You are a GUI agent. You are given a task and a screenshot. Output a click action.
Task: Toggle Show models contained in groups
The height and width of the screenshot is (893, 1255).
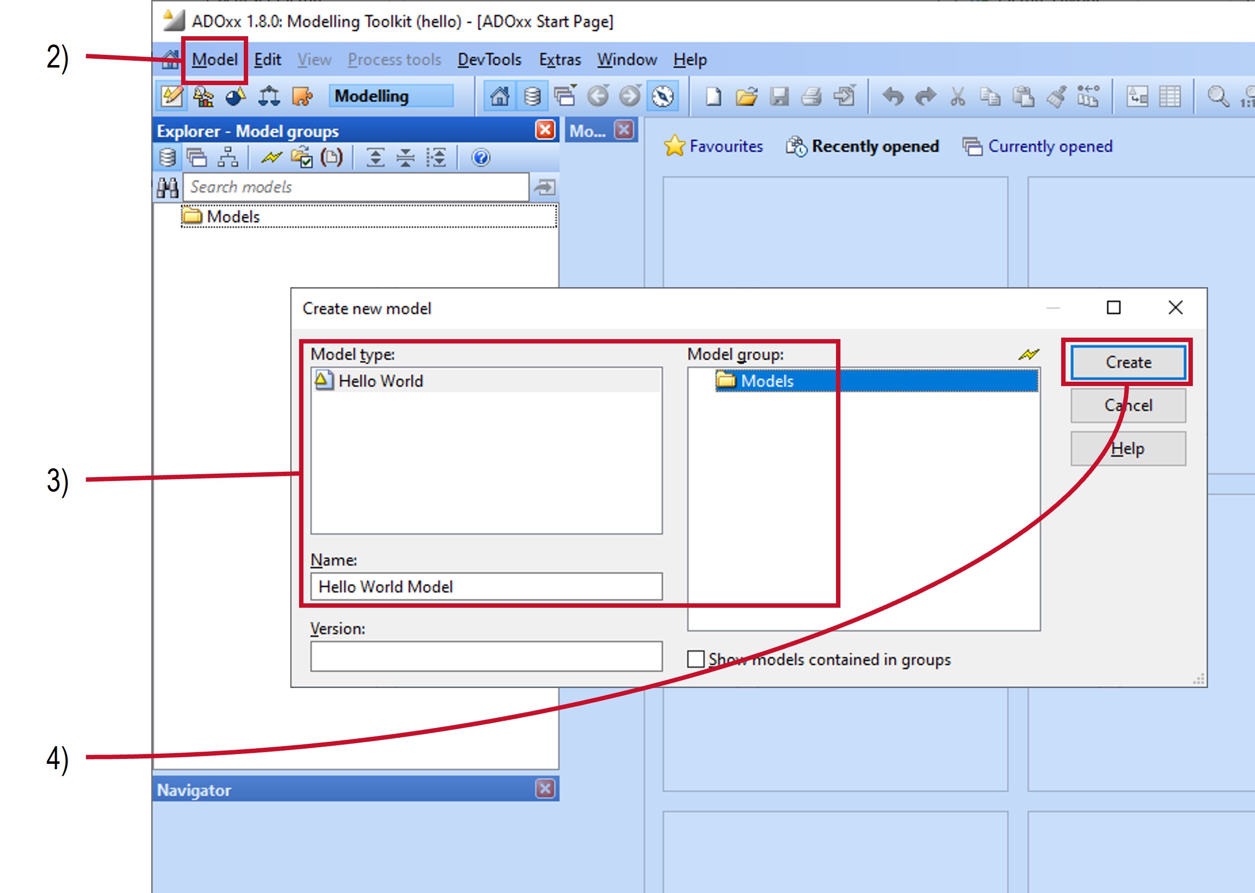(x=696, y=659)
